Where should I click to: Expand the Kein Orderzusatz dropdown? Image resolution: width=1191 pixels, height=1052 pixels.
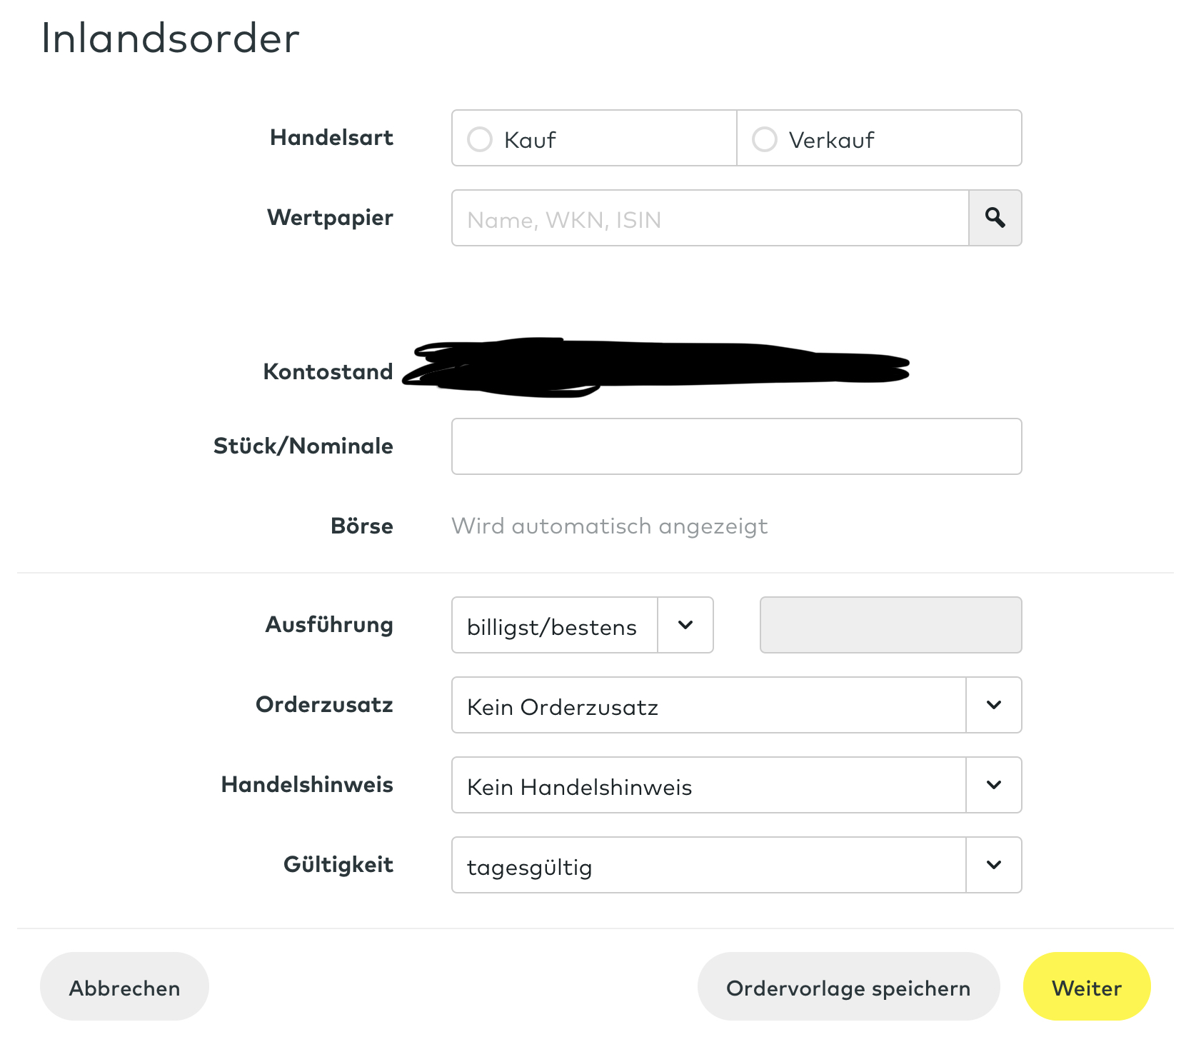(x=708, y=706)
